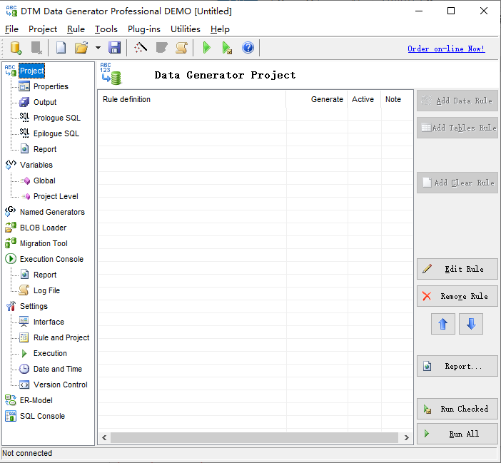This screenshot has width=501, height=463.
Task: Click the gray tag toolbar icon
Action: pyautogui.click(x=161, y=48)
